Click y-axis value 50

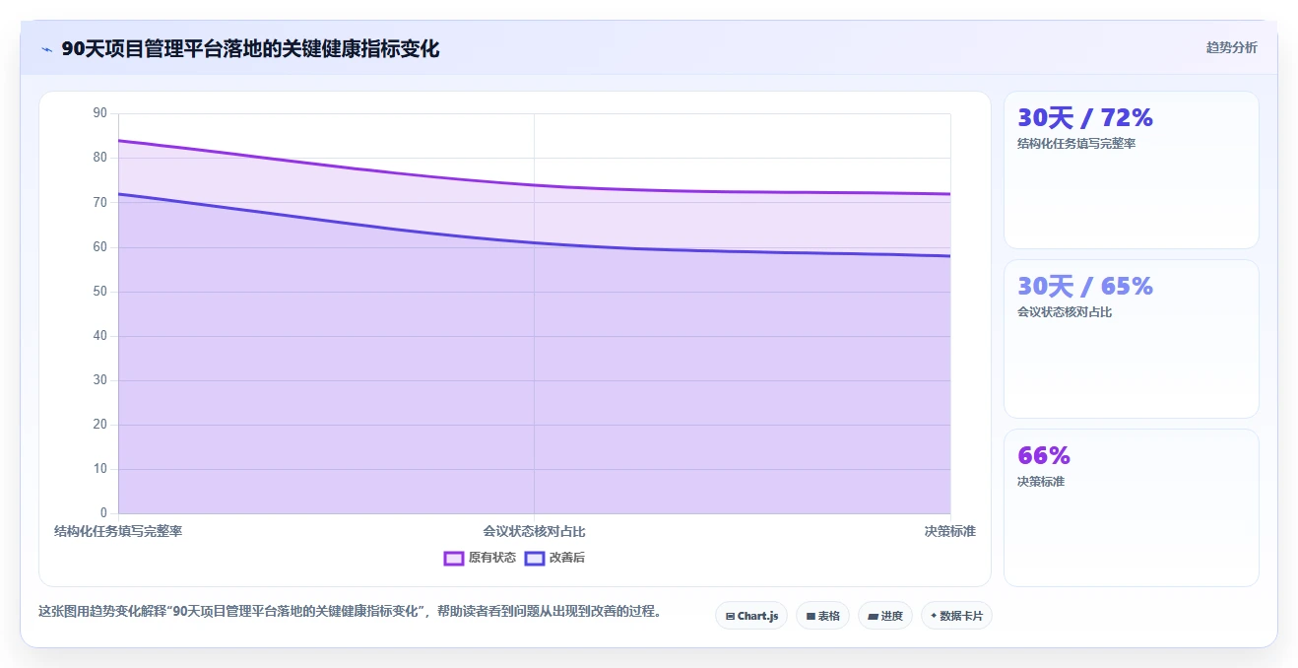pos(99,292)
